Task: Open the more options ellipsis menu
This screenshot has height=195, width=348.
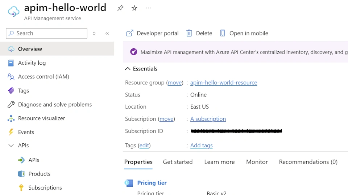Action: 148,8
